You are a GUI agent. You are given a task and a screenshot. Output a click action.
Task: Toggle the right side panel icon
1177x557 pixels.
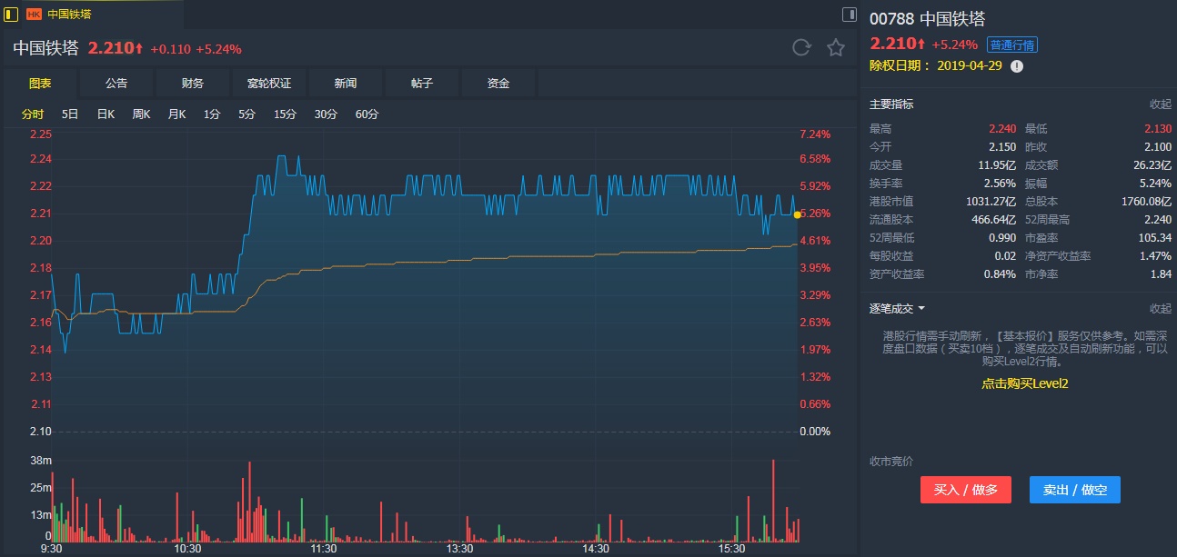[x=849, y=15]
